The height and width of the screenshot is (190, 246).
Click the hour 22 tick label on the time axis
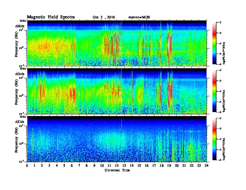192,165
